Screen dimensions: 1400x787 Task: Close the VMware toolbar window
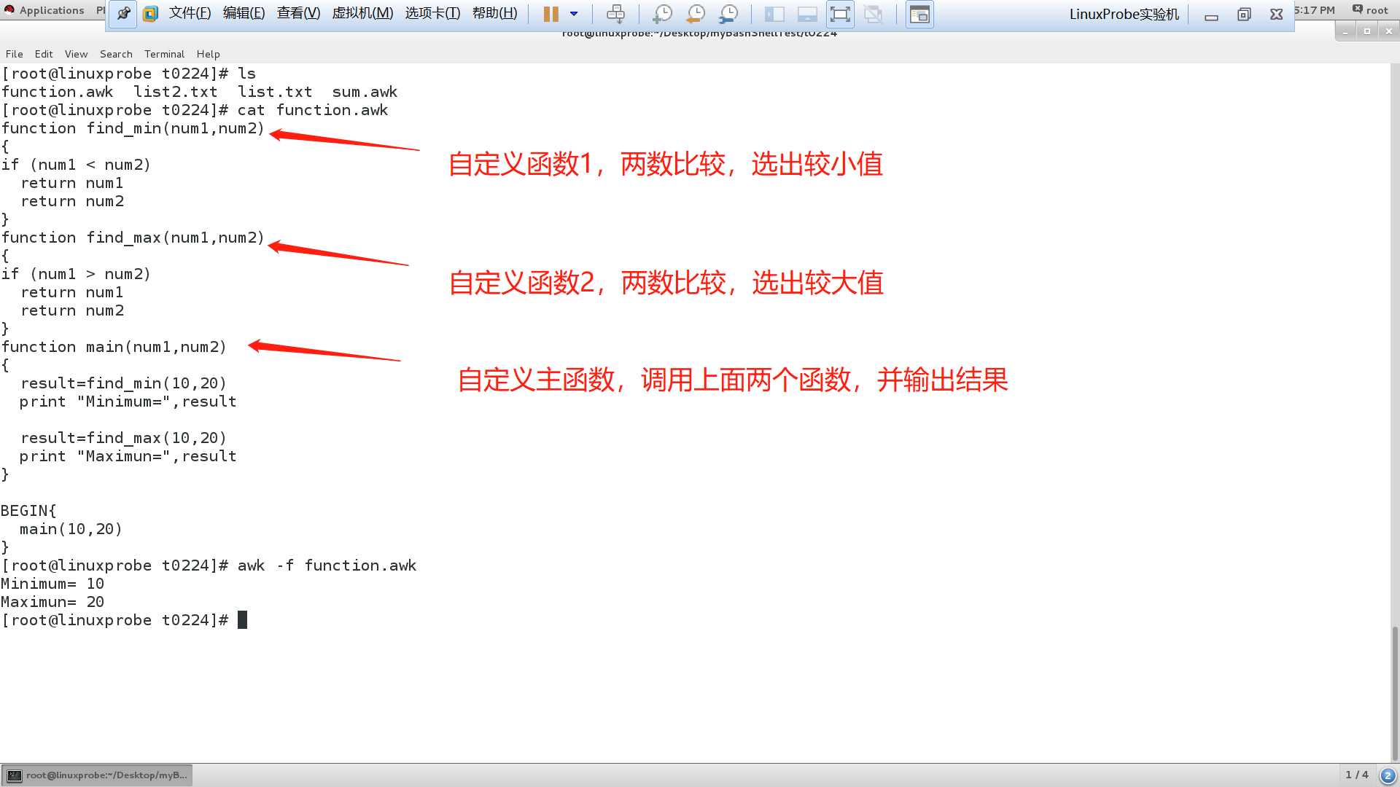(x=1276, y=15)
